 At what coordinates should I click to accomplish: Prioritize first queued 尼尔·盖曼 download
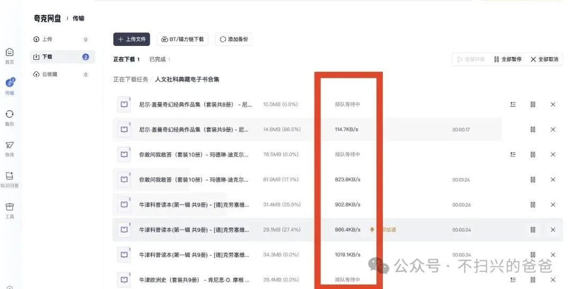[x=513, y=105]
